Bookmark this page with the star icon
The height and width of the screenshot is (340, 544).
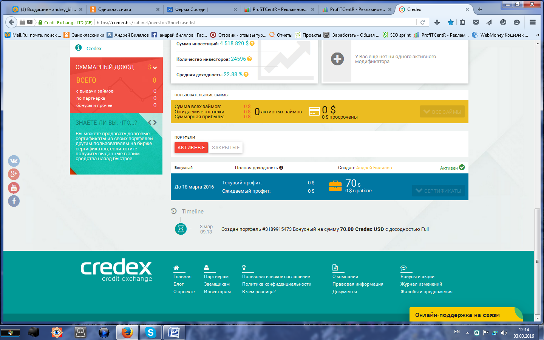click(x=451, y=22)
